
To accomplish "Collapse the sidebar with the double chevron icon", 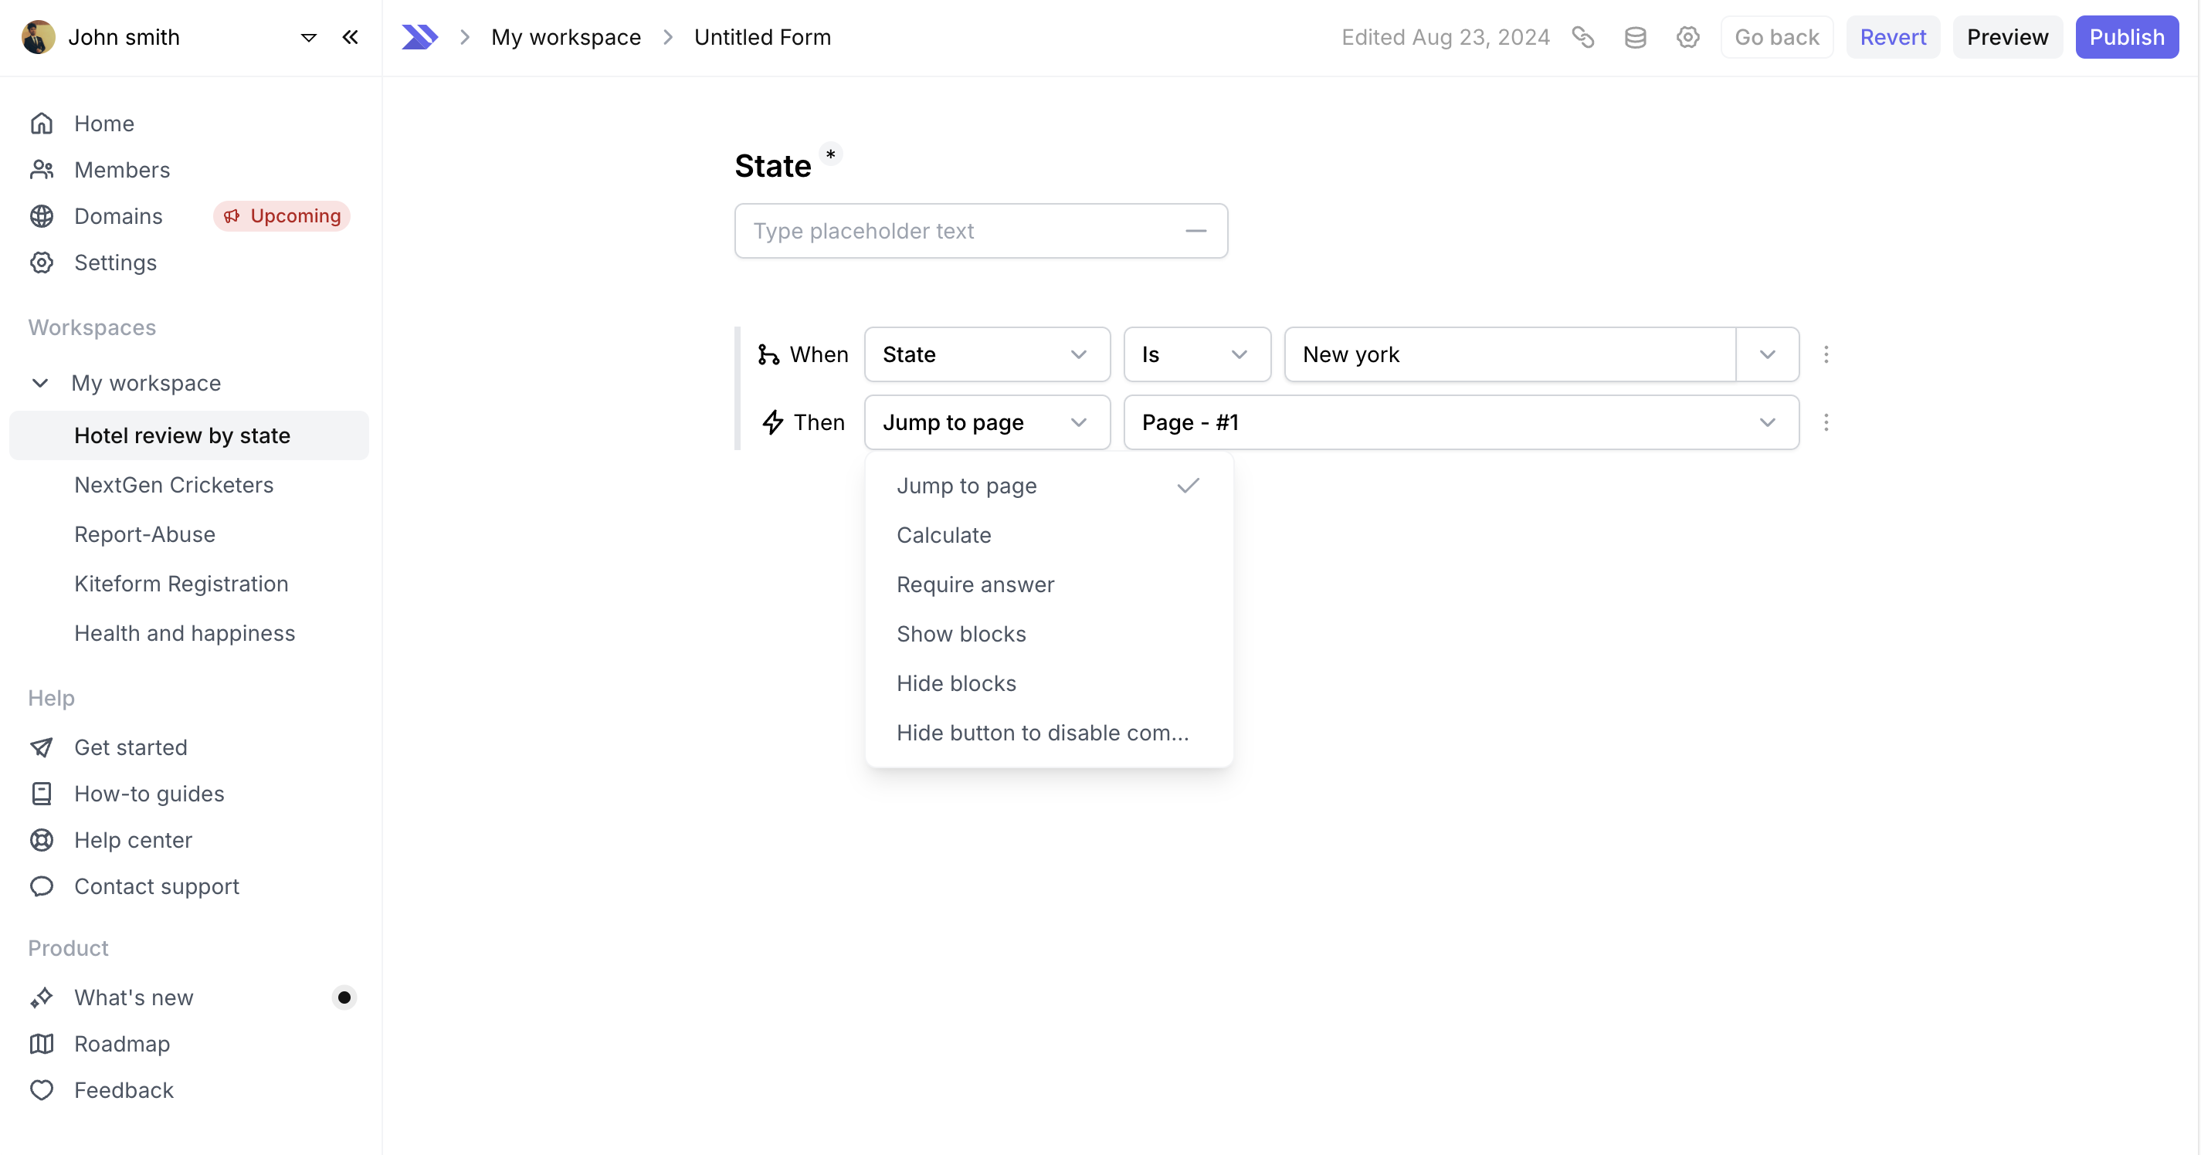I will (x=350, y=38).
